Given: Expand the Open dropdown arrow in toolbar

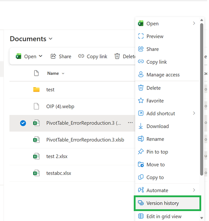Looking at the screenshot, I should point(40,56).
